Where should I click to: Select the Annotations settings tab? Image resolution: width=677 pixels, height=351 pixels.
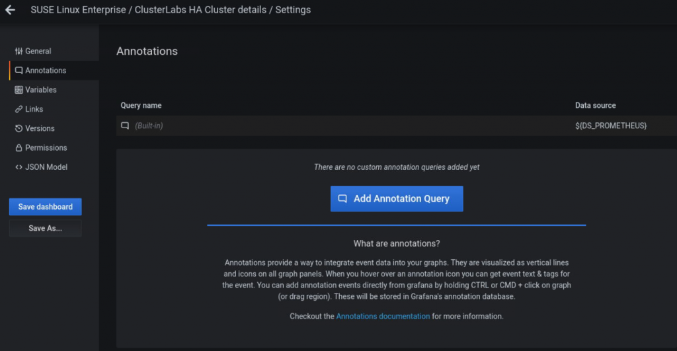[45, 71]
